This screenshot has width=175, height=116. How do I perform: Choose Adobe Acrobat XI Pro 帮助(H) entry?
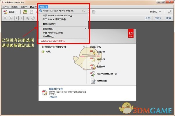[x=63, y=11]
